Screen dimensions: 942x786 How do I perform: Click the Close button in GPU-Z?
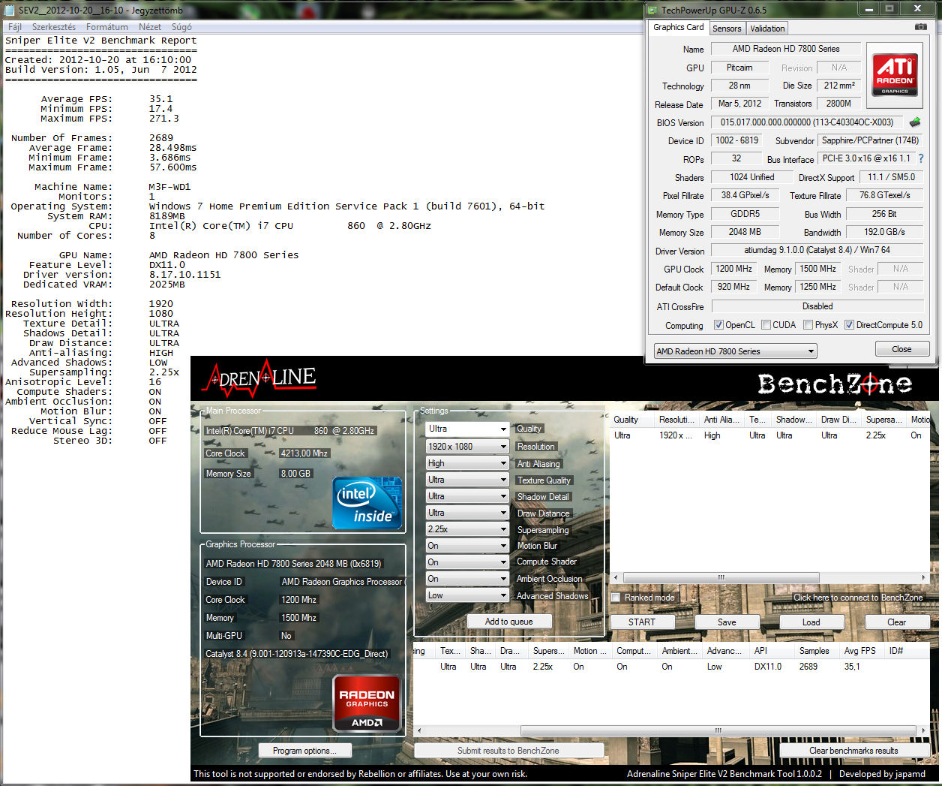[901, 349]
